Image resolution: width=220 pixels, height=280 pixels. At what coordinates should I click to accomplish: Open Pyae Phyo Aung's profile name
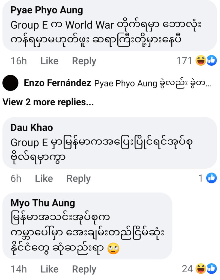tap(46, 10)
